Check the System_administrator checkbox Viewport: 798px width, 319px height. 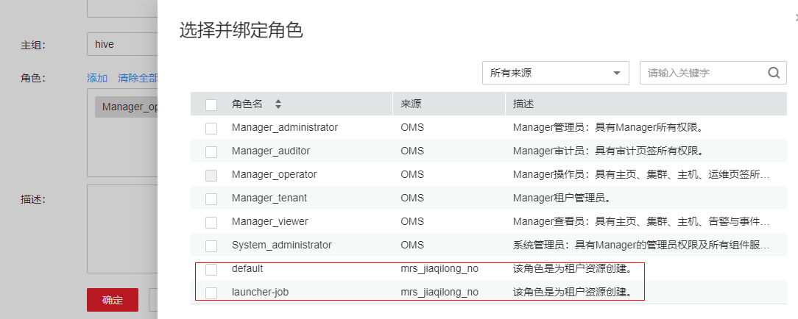(x=211, y=245)
